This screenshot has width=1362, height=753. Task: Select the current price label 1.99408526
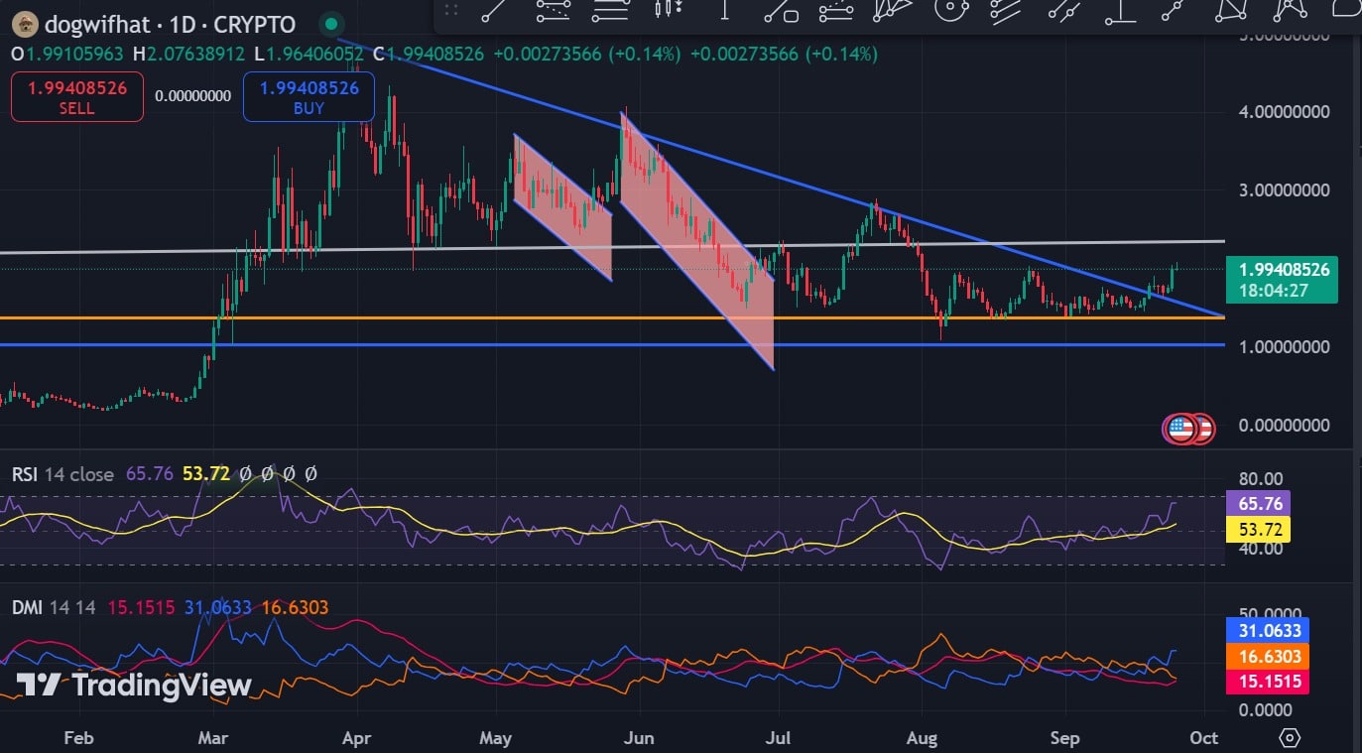[x=1283, y=269]
